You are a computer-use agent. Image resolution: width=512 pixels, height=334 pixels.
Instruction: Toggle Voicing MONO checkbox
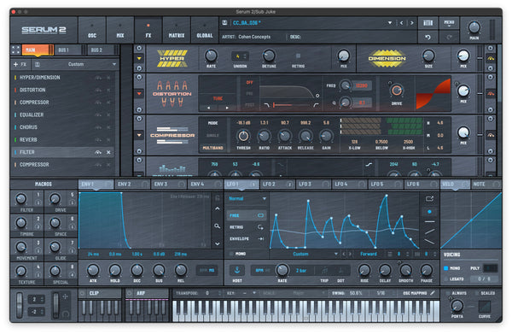point(446,268)
